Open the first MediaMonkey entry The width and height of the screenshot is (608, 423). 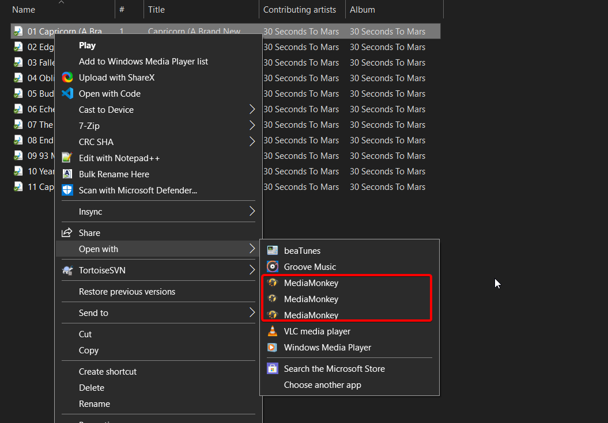(x=311, y=283)
